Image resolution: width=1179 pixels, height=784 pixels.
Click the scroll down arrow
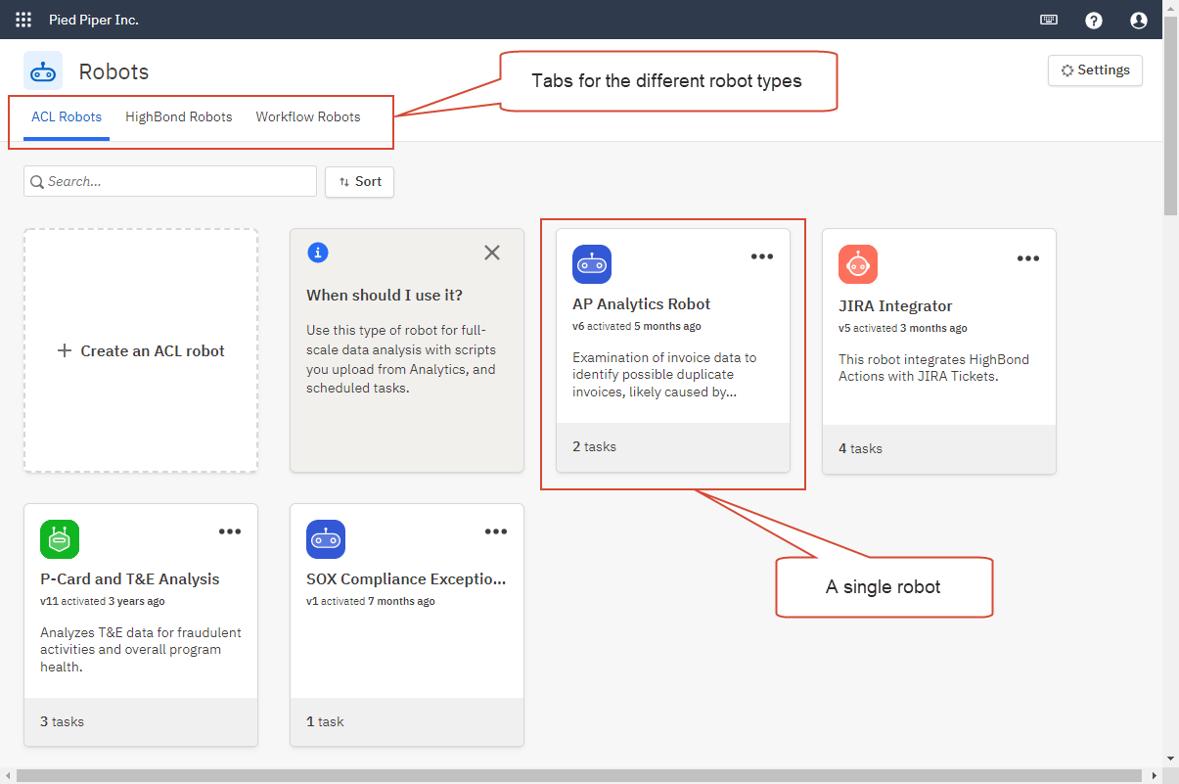1170,759
